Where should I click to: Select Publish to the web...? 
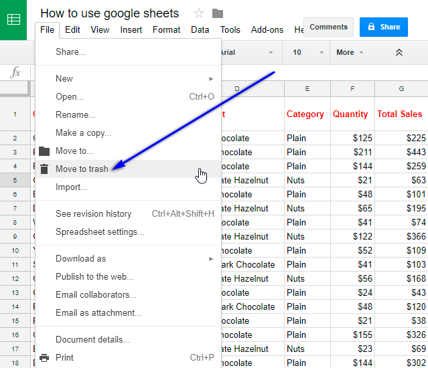[x=129, y=277]
